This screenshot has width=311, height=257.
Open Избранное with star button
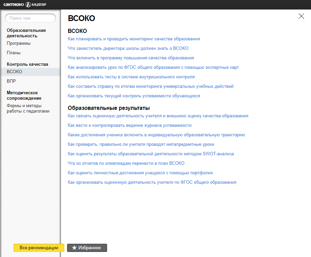(x=87, y=248)
